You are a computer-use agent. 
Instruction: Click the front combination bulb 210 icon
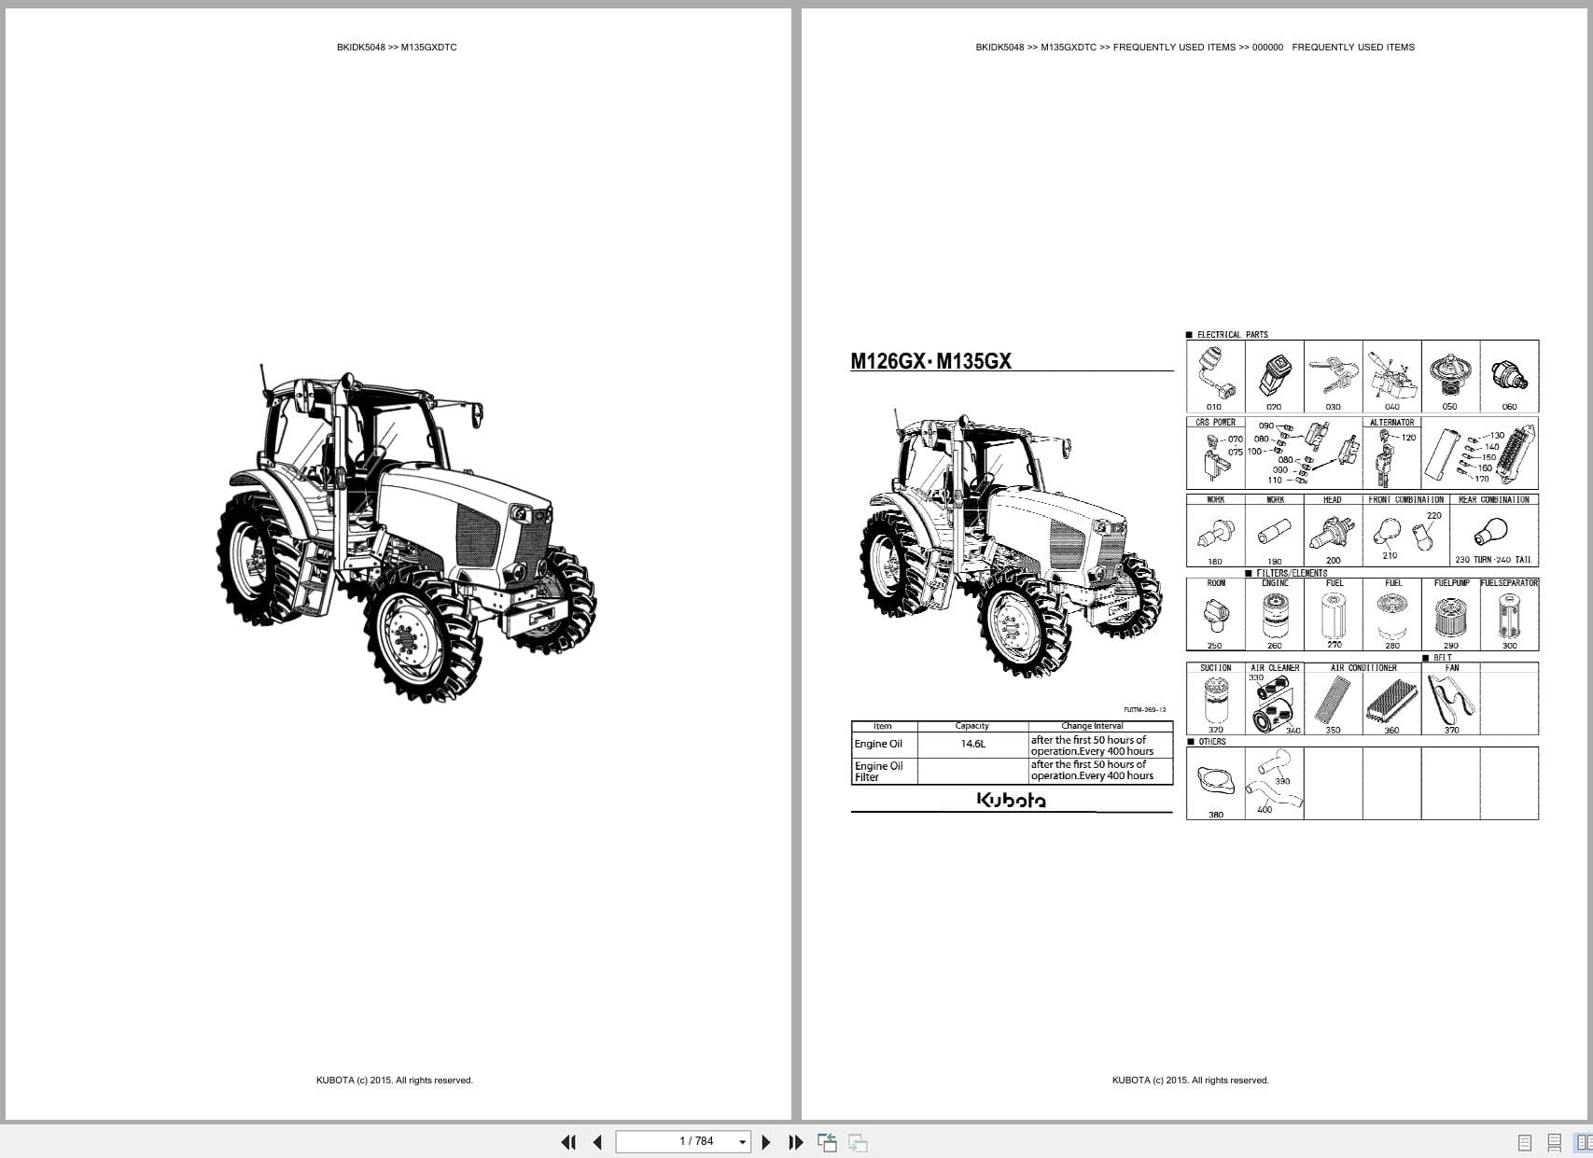coord(1387,533)
